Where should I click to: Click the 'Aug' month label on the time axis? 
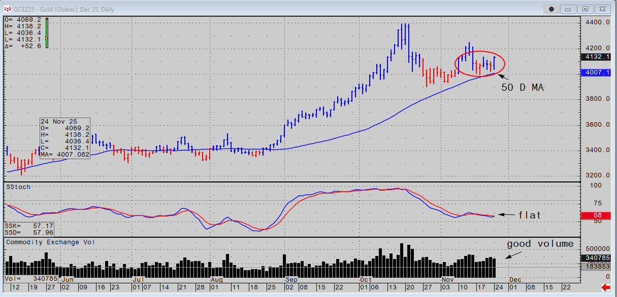216,279
